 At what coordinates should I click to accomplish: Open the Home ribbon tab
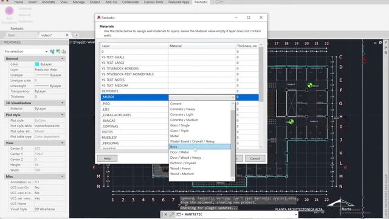click(x=19, y=2)
